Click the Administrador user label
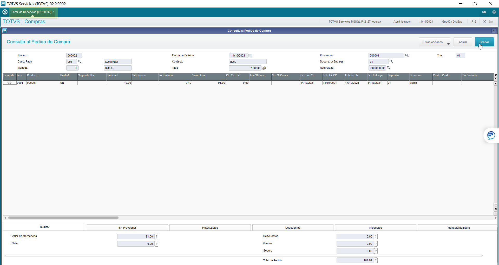499x265 pixels. [x=402, y=22]
